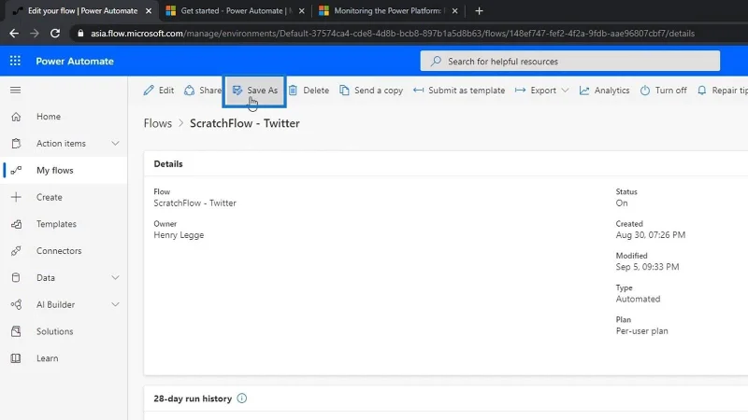748x420 pixels.
Task: Close the Get started - Power Automate tab
Action: tap(301, 11)
